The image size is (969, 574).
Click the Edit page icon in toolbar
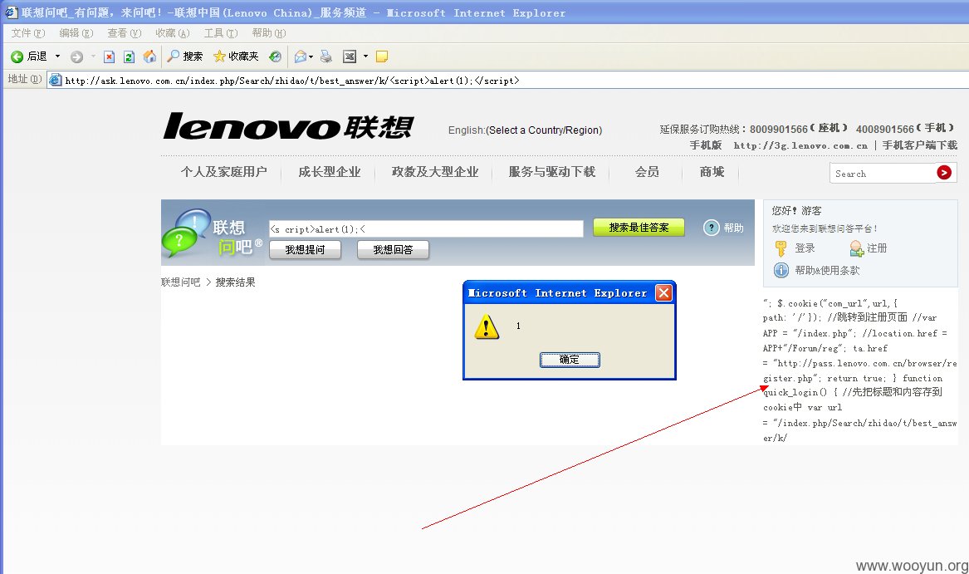tap(350, 57)
